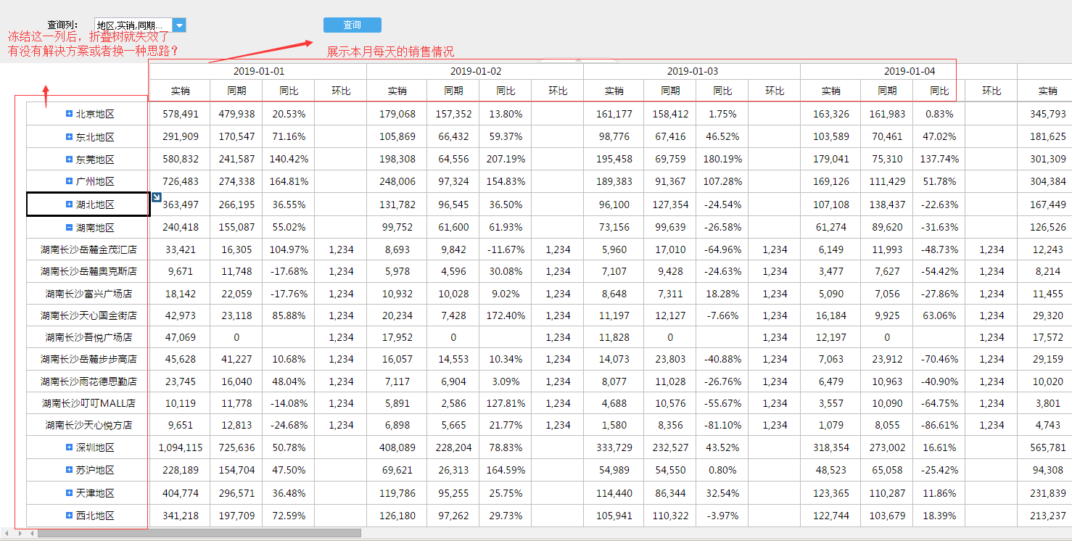1072x541 pixels.
Task: Select the 湖南长沙吾悦广场店 row label
Action: click(88, 337)
